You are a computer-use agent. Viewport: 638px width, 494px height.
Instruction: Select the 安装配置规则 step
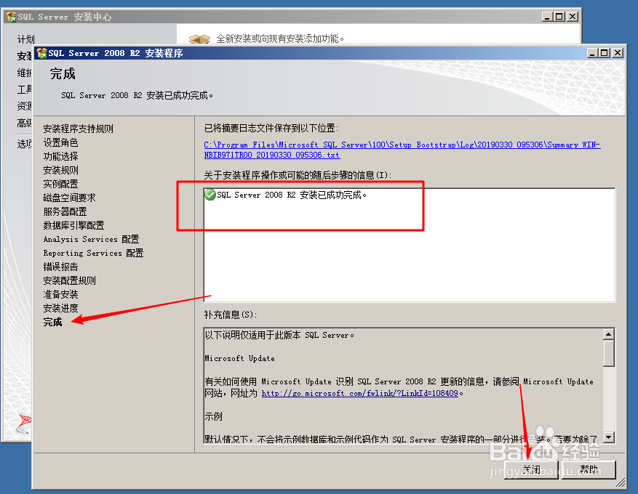[x=70, y=280]
